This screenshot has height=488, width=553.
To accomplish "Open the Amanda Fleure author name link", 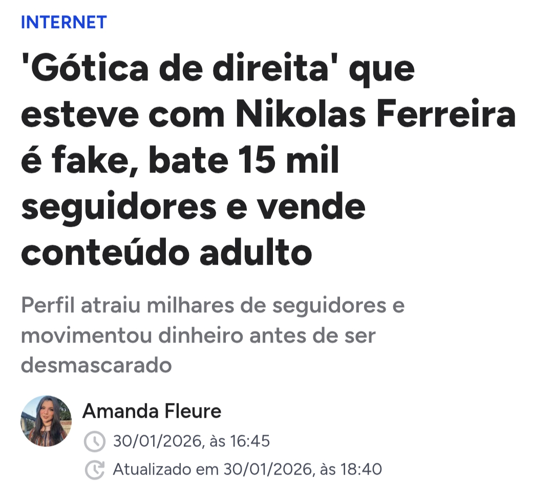I will click(152, 411).
